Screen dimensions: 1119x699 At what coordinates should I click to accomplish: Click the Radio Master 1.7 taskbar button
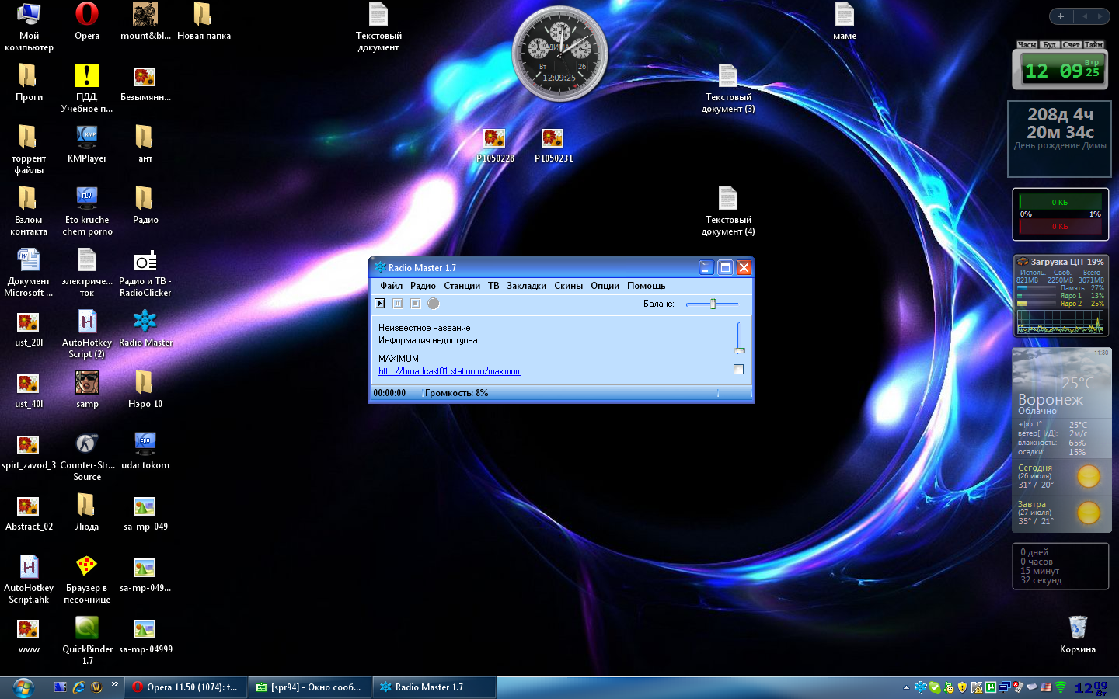(434, 687)
